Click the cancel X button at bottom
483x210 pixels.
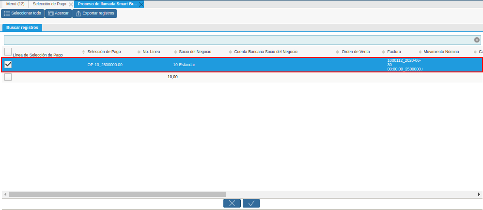[232, 203]
